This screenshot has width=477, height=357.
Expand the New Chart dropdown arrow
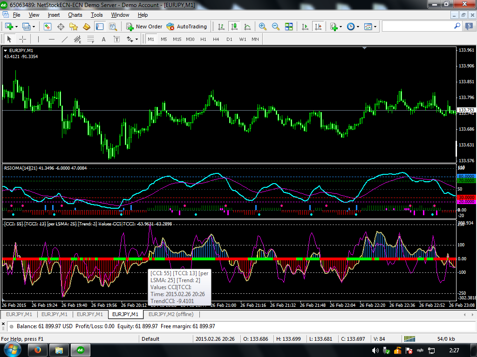(17, 26)
